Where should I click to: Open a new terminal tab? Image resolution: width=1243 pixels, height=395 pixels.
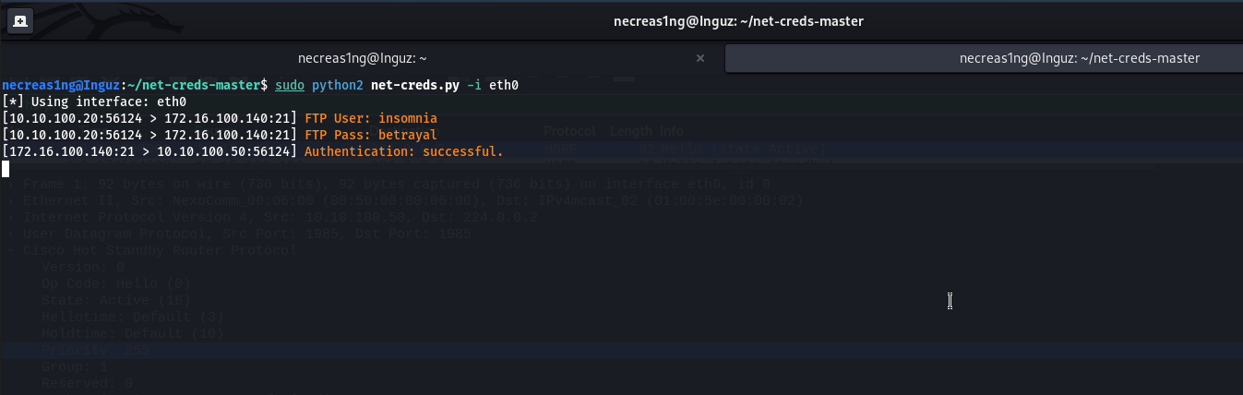pos(20,20)
